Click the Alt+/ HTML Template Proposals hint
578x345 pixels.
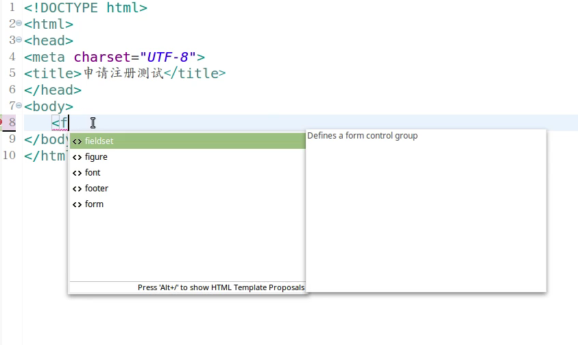click(221, 287)
